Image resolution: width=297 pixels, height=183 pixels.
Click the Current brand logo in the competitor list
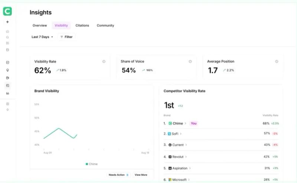click(x=170, y=145)
